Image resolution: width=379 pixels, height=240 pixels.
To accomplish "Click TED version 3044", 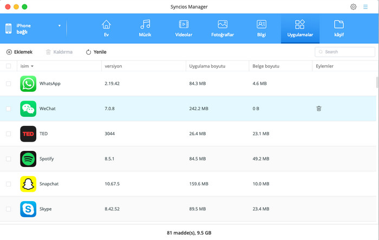I will (x=110, y=134).
